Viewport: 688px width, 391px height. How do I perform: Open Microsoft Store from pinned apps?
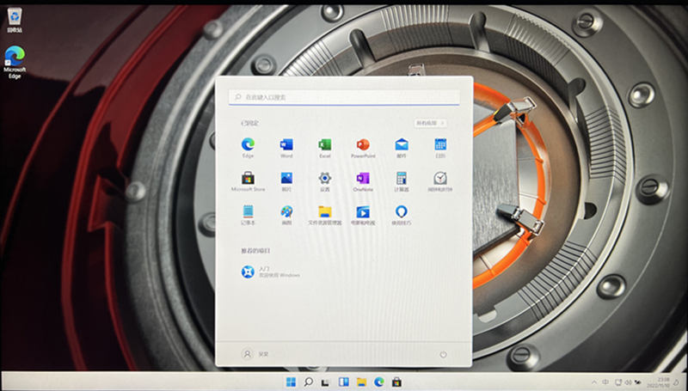coord(248,181)
